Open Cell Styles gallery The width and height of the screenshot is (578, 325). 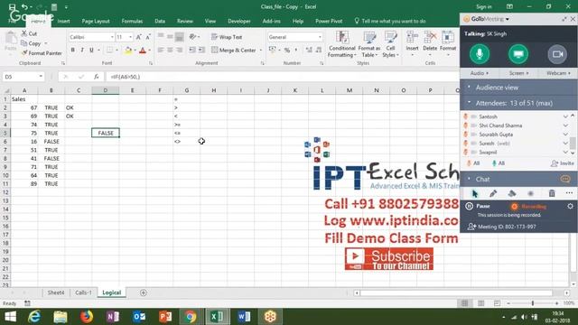click(x=390, y=44)
